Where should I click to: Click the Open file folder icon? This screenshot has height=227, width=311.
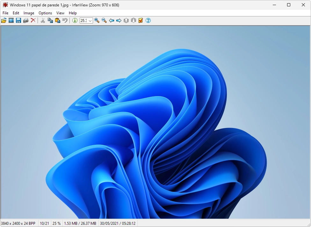pyautogui.click(x=4, y=20)
